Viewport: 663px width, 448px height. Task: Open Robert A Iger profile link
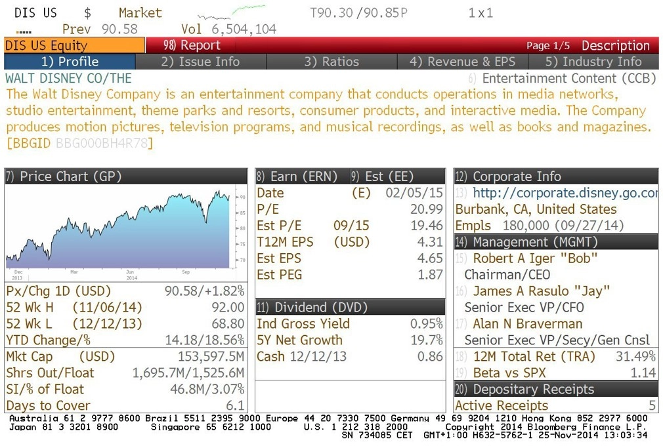coord(535,258)
